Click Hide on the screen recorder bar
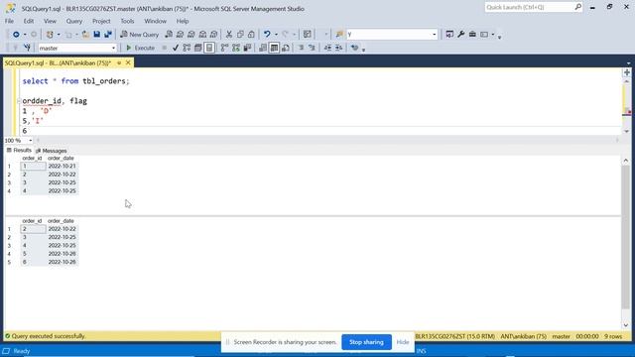The width and height of the screenshot is (635, 357). click(403, 342)
